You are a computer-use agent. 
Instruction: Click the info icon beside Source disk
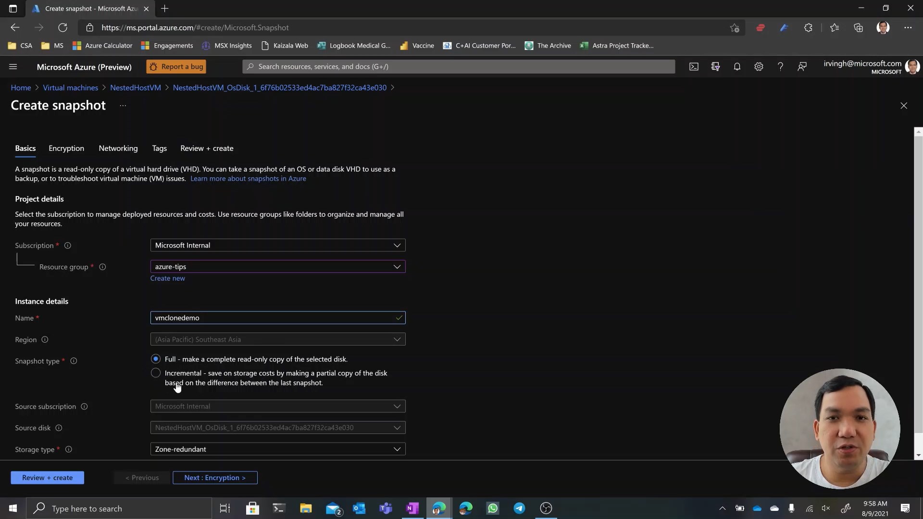[x=59, y=428]
